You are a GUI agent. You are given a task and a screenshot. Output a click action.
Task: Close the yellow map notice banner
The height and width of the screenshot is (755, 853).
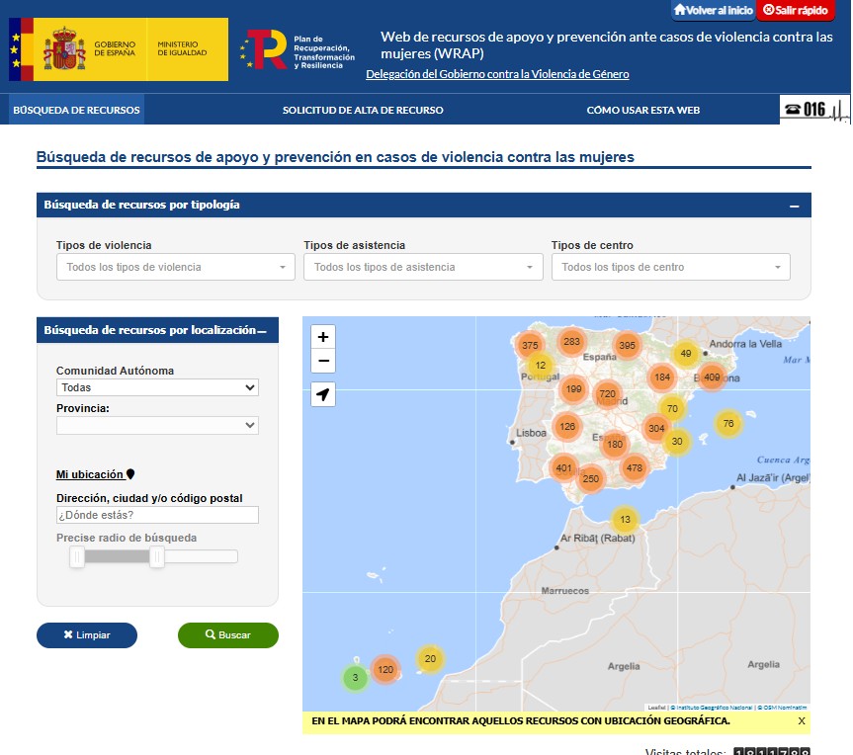coord(802,721)
